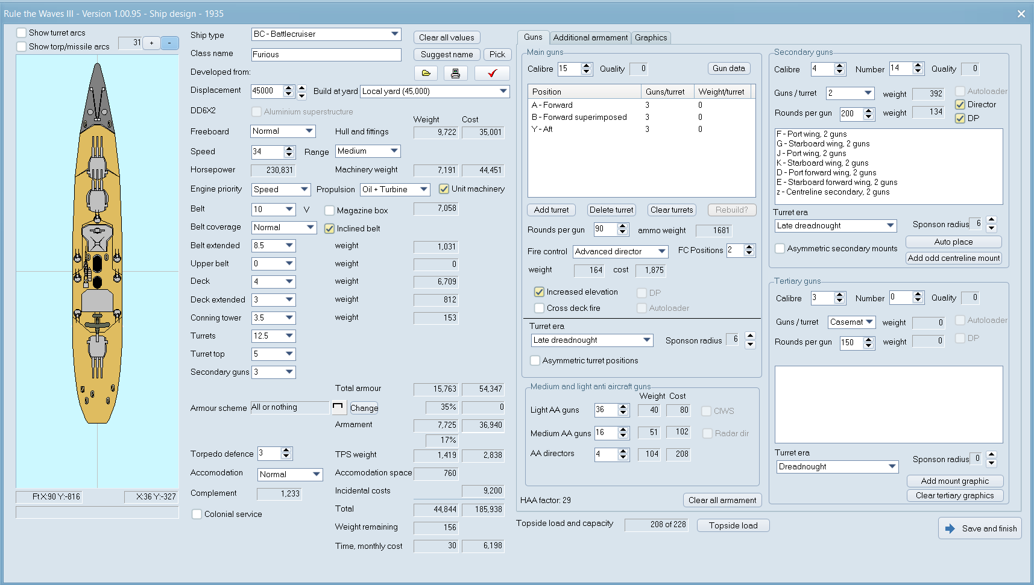
Task: Click the print design icon
Action: pyautogui.click(x=455, y=74)
